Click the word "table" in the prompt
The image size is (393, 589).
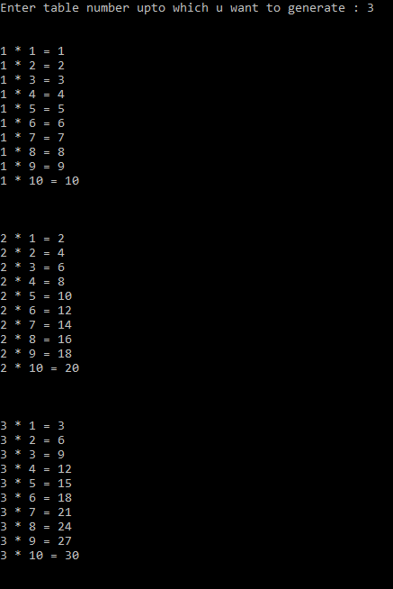[61, 8]
